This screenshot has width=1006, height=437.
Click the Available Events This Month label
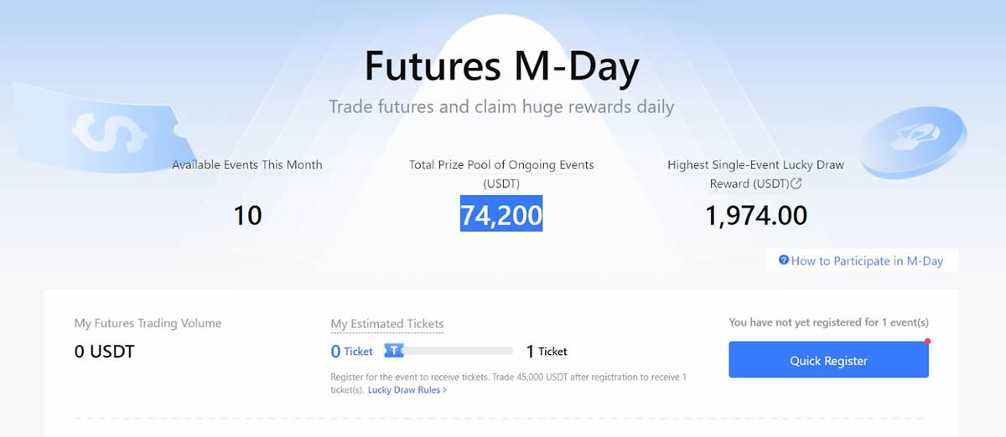(247, 165)
